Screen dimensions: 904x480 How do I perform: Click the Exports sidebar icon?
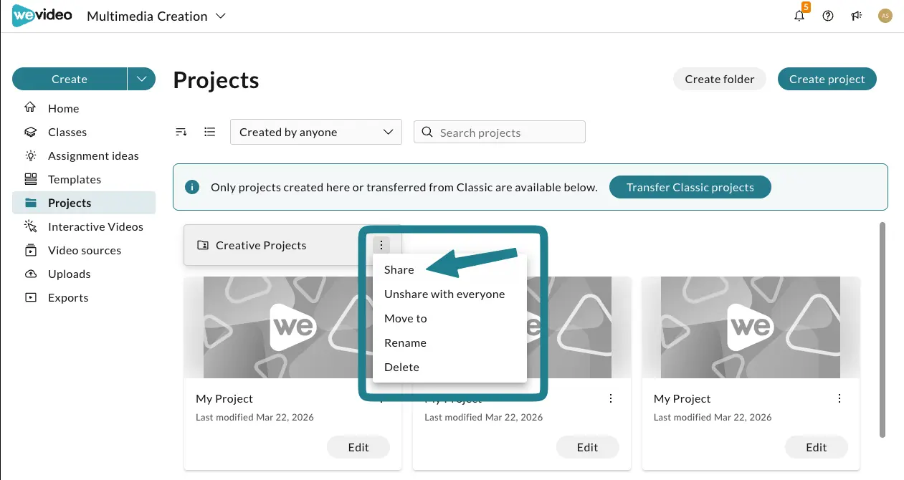click(30, 297)
